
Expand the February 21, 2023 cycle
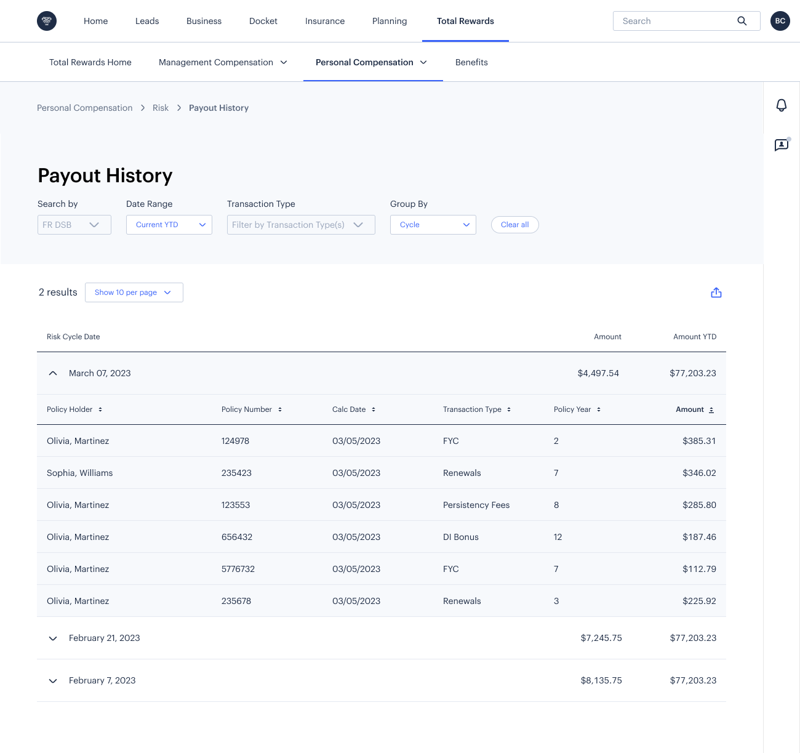pyautogui.click(x=53, y=638)
